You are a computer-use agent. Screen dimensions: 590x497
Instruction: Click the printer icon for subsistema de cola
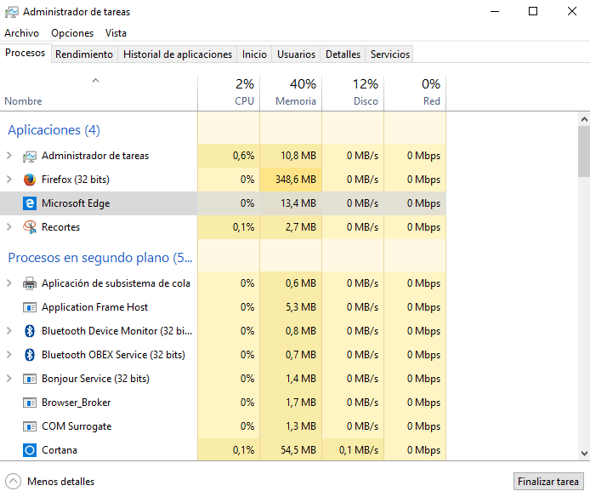click(x=30, y=283)
